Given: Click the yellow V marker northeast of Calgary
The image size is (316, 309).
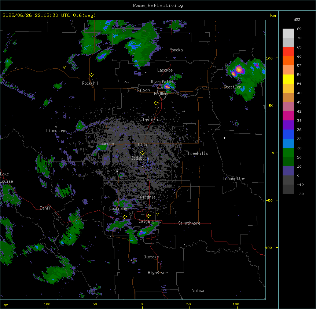Looking at the screenshot, I should click(x=157, y=214).
